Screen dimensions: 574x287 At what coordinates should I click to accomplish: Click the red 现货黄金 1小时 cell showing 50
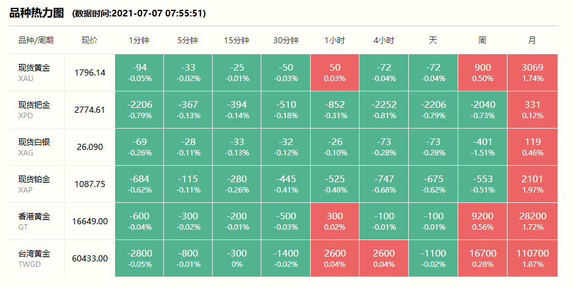tap(335, 72)
